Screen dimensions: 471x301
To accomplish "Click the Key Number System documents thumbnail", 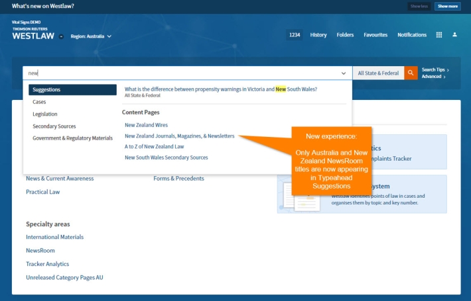I will pos(302,196).
